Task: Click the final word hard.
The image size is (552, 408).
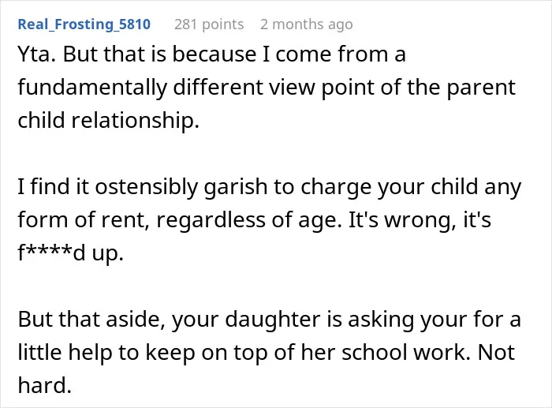Action: point(45,385)
